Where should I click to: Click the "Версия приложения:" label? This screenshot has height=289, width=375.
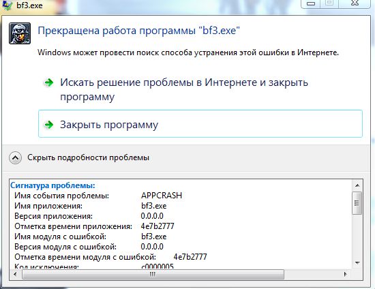click(x=53, y=216)
